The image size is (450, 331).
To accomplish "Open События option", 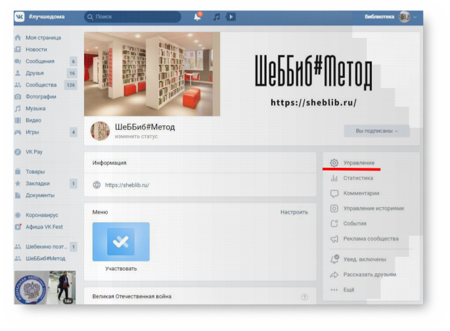I will [x=355, y=224].
